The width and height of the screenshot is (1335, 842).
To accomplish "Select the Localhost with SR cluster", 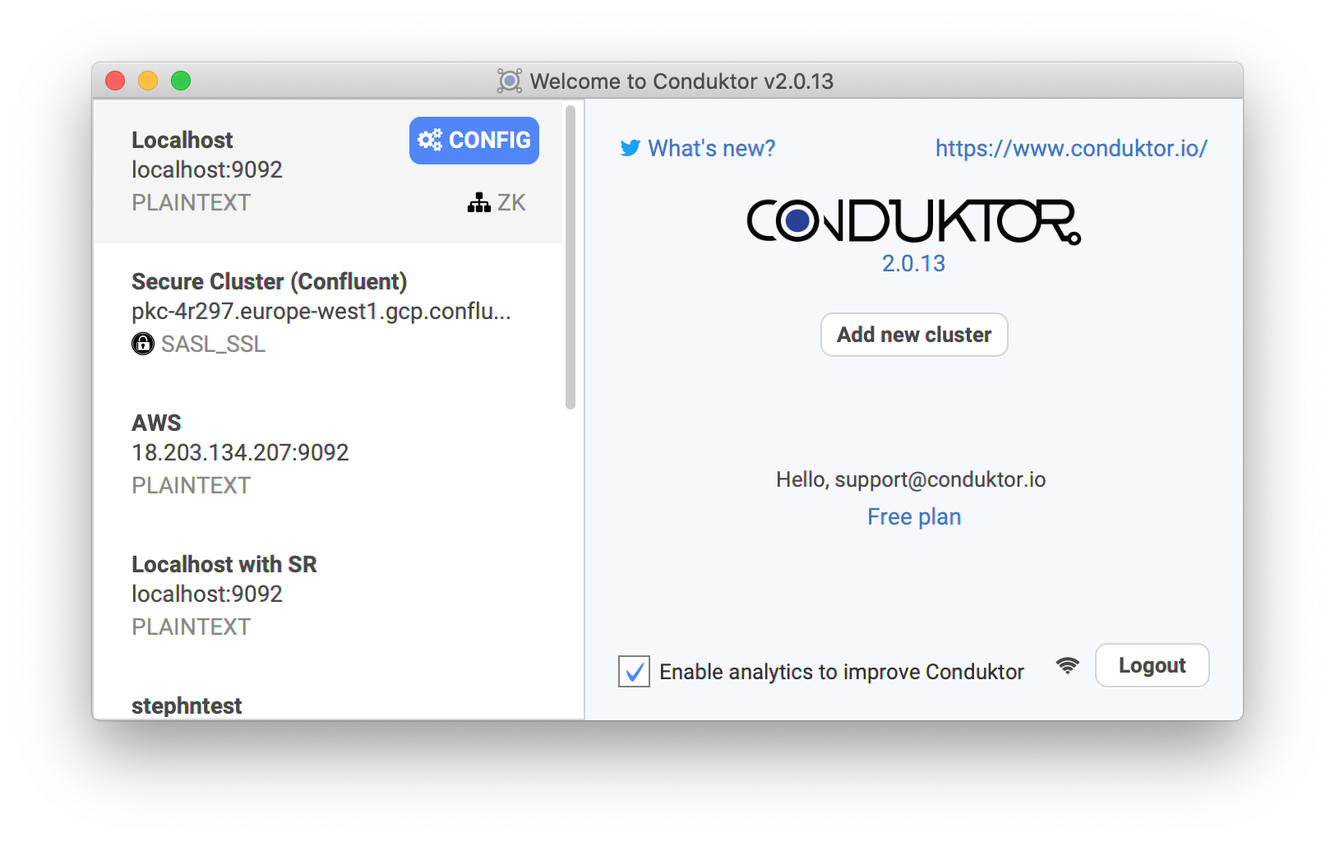I will point(329,597).
